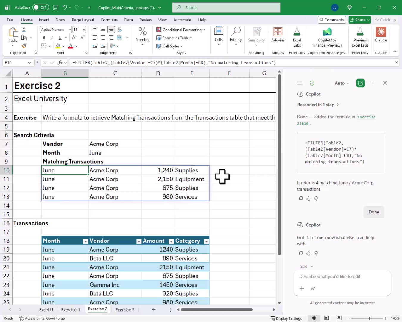Click the Comments button
Screen dimensions: 402x322
pyautogui.click(x=332, y=20)
